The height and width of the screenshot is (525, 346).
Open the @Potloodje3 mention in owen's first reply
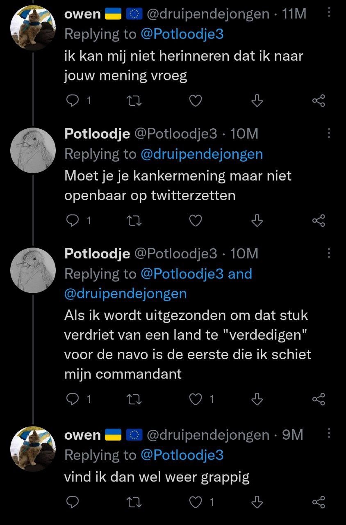point(182,34)
